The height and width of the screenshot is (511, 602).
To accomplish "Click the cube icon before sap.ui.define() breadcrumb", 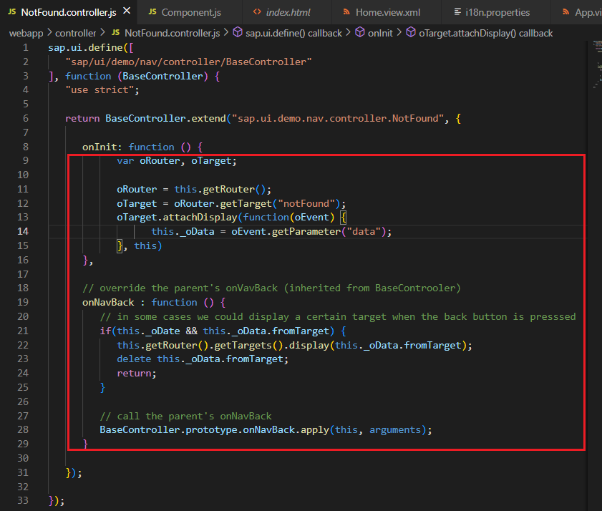I will pyautogui.click(x=238, y=32).
